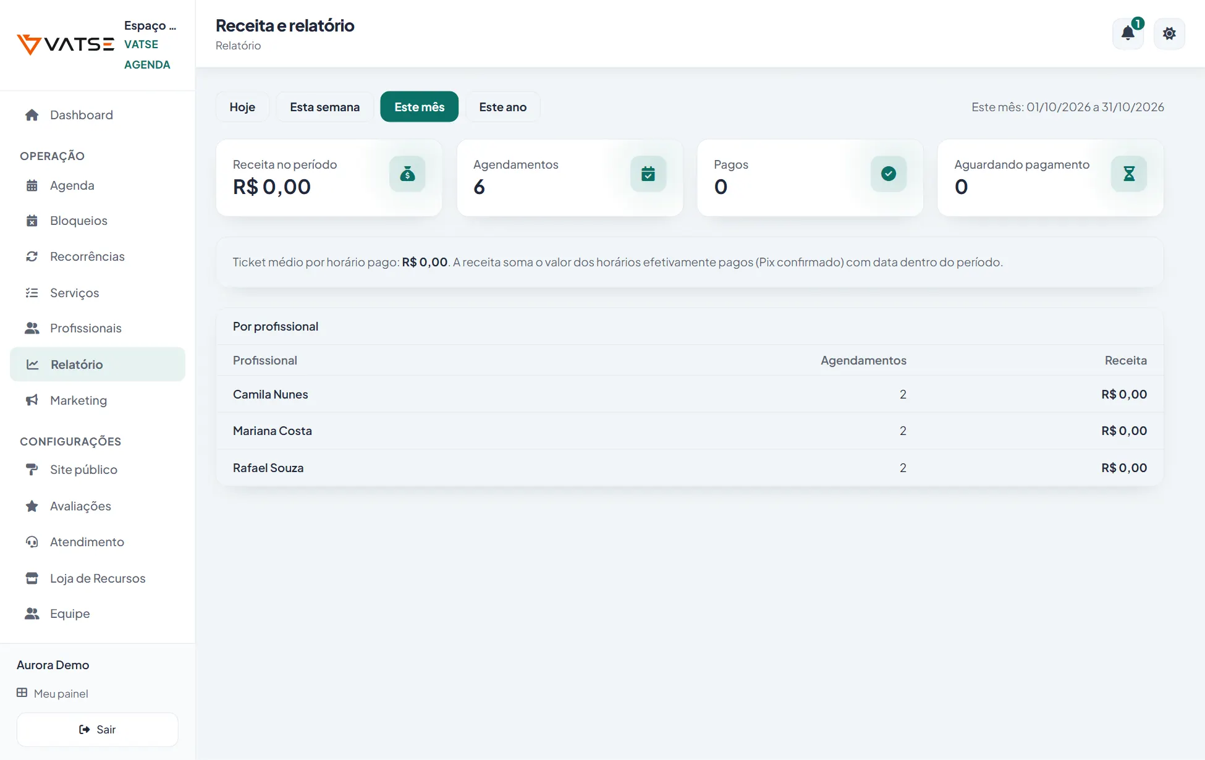
Task: Click the Loja de Recursos store icon
Action: [32, 578]
